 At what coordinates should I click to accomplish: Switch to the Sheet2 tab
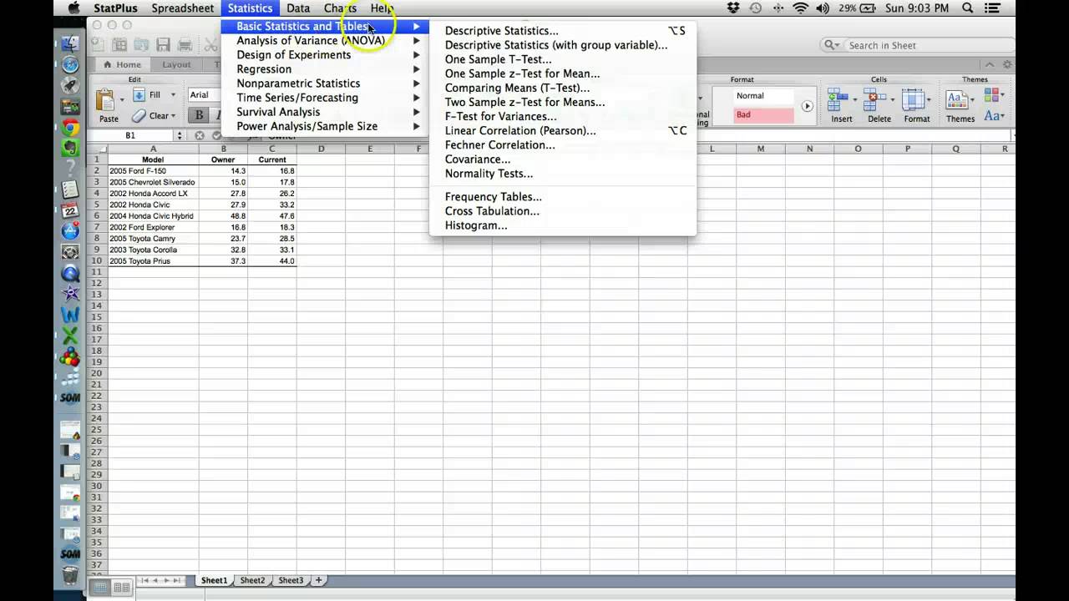[252, 580]
